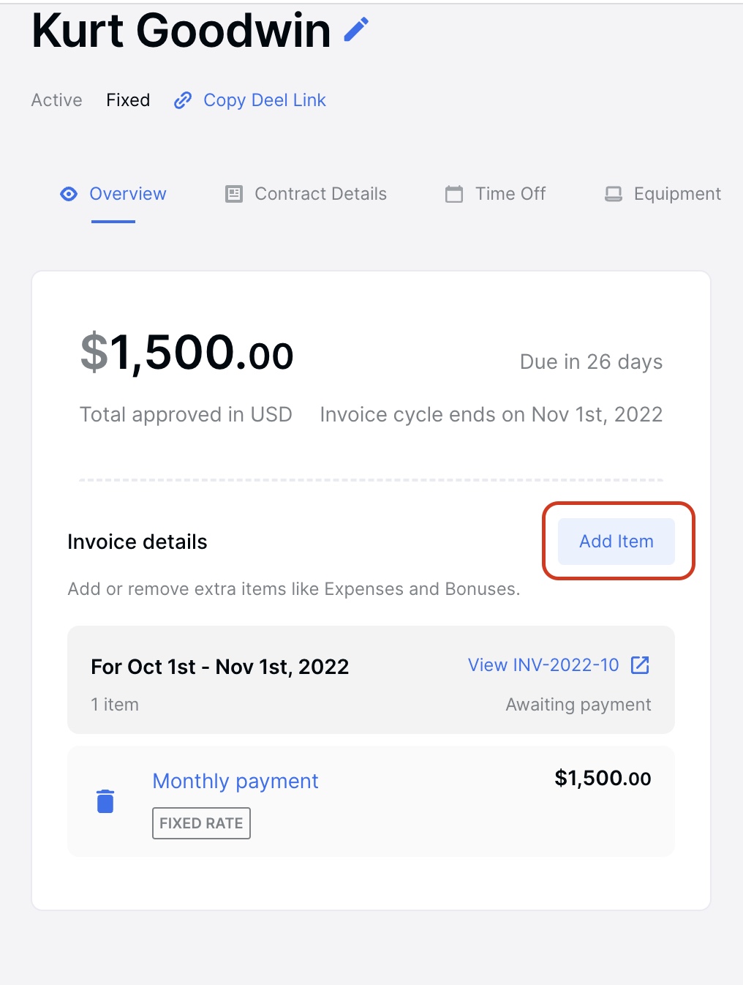Select the Overview tab
The height and width of the screenshot is (985, 743).
click(128, 194)
